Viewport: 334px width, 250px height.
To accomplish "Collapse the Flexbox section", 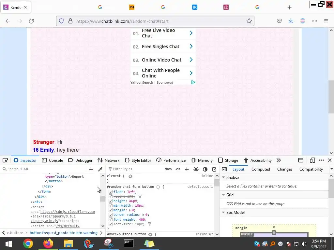I will pyautogui.click(x=223, y=177).
